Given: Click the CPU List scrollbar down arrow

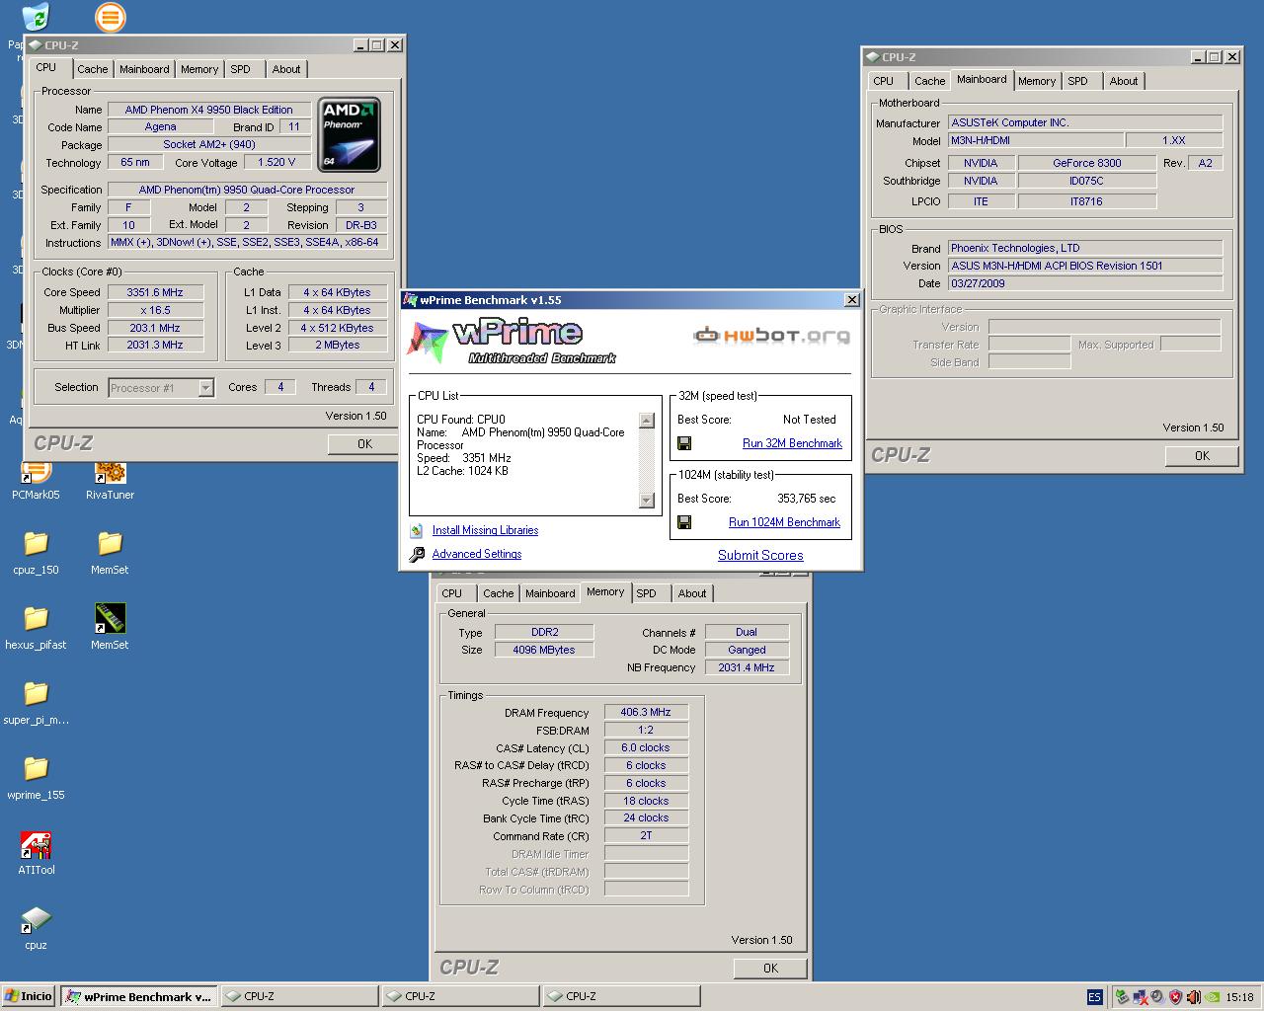Looking at the screenshot, I should coord(647,501).
